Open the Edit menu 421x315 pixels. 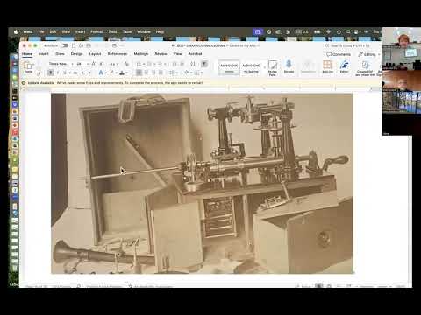click(x=53, y=31)
